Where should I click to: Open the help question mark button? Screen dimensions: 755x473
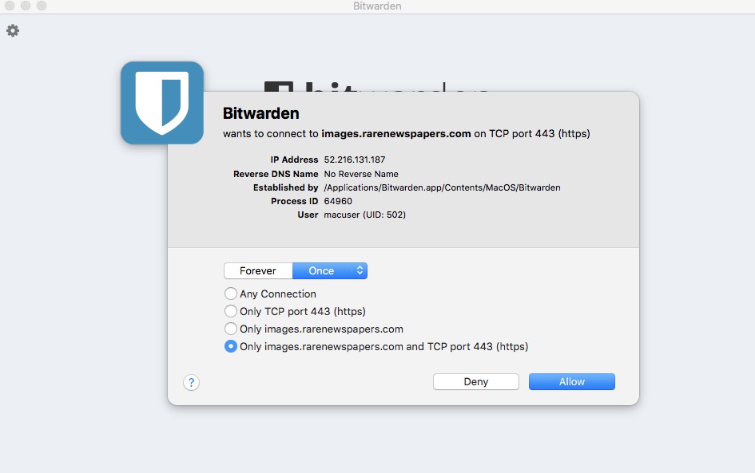click(191, 383)
